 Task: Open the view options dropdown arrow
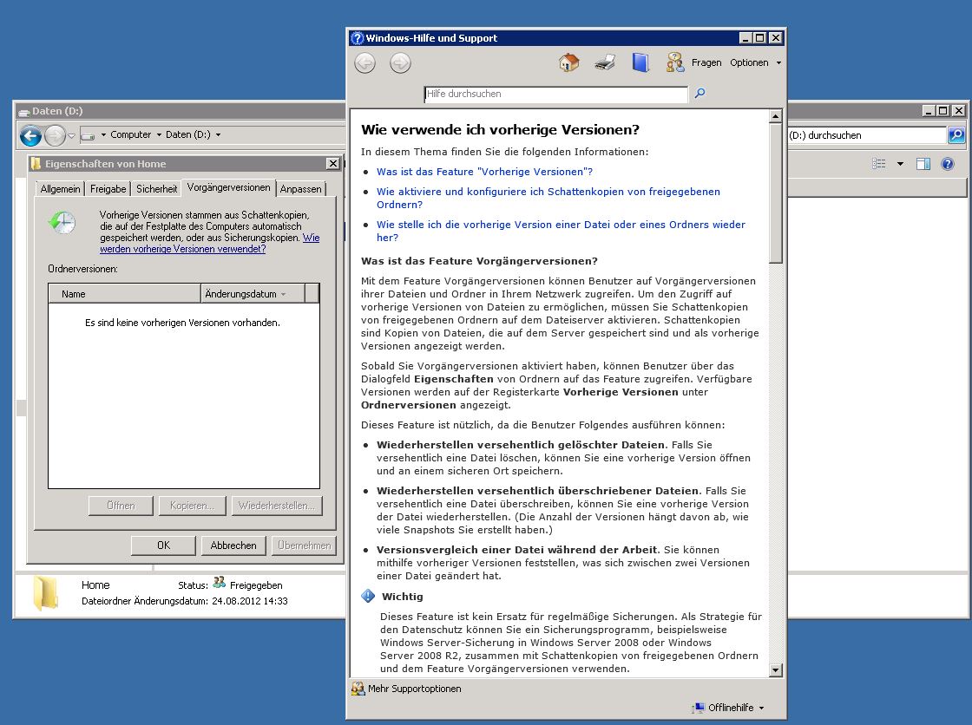[x=900, y=164]
